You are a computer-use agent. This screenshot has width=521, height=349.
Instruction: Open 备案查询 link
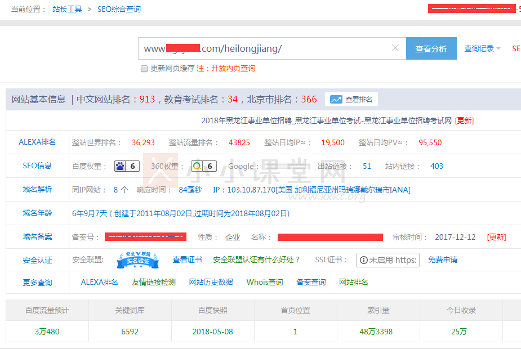(311, 282)
